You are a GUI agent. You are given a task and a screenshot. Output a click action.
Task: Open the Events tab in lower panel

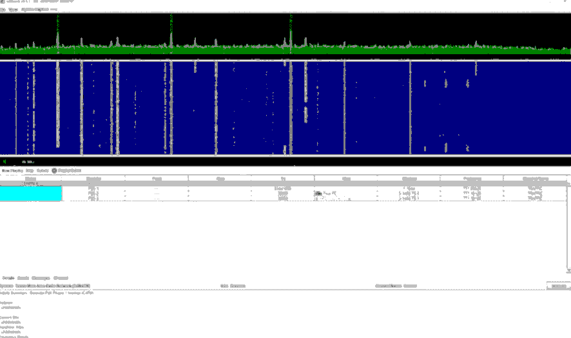[x=23, y=278]
